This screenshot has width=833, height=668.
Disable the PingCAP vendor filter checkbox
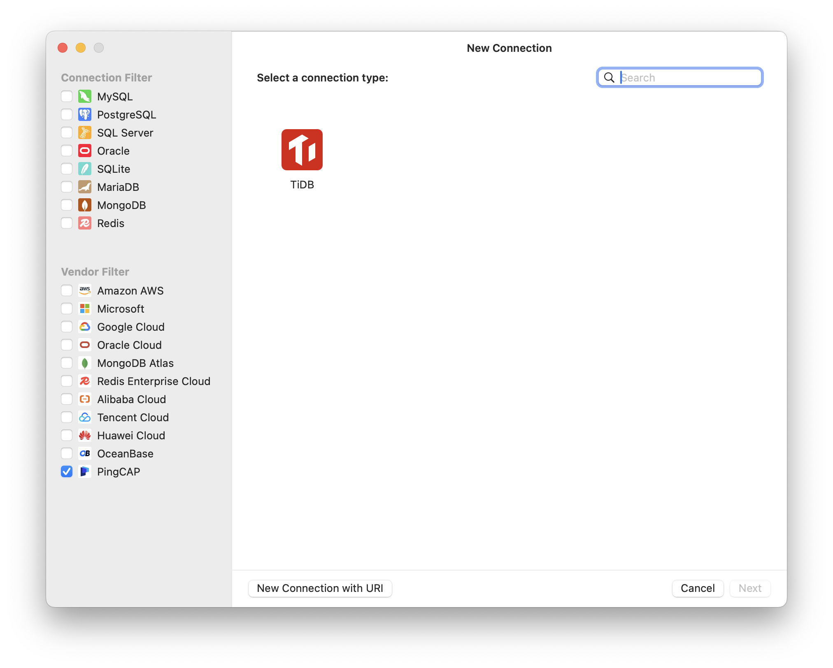[x=67, y=471]
